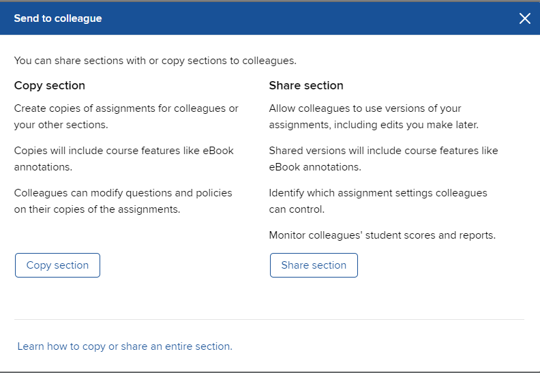
Task: Click the bold Copy section heading
Action: coord(50,86)
